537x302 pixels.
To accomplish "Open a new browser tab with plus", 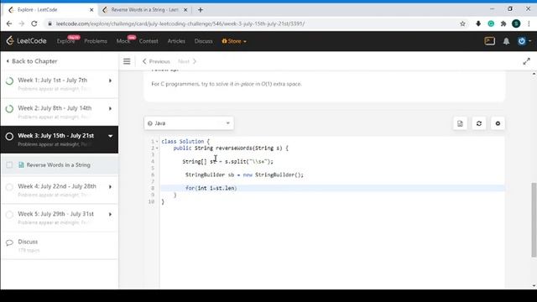I will [201, 10].
